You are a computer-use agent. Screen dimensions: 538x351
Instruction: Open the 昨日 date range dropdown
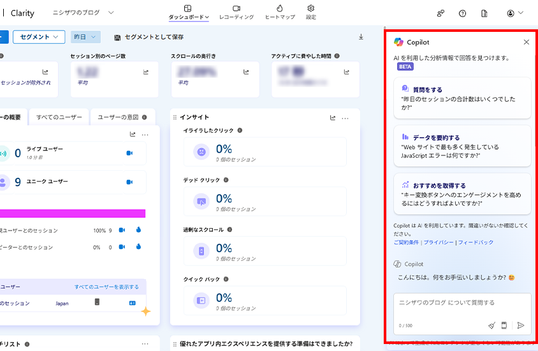point(86,37)
